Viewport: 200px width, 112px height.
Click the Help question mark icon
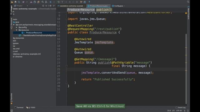[x=89, y=2]
